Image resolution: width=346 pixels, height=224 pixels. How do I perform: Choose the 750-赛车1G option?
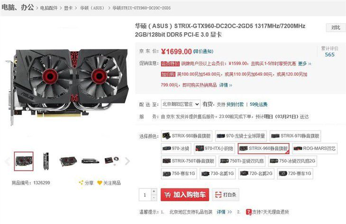click(x=179, y=174)
